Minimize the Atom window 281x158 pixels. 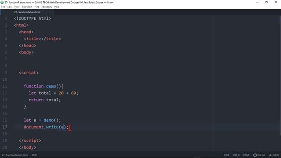[257, 2]
